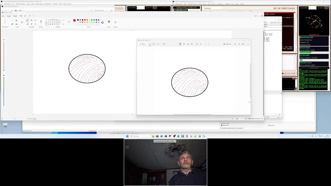Toggle the right ACKTRIX checkbox
The height and width of the screenshot is (186, 331).
coord(301,8)
